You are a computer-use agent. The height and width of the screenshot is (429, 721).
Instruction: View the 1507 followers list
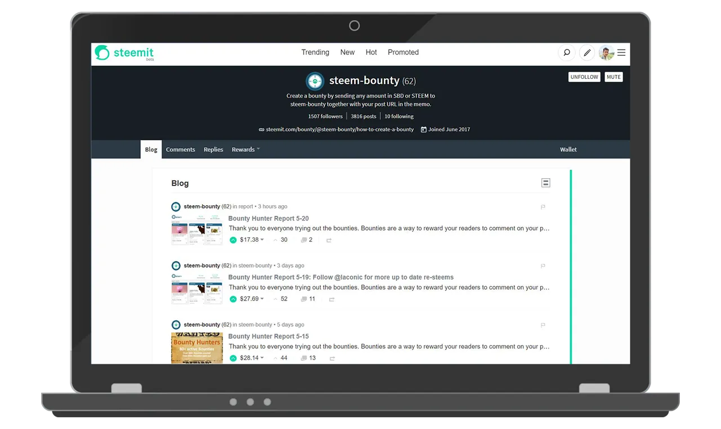326,117
